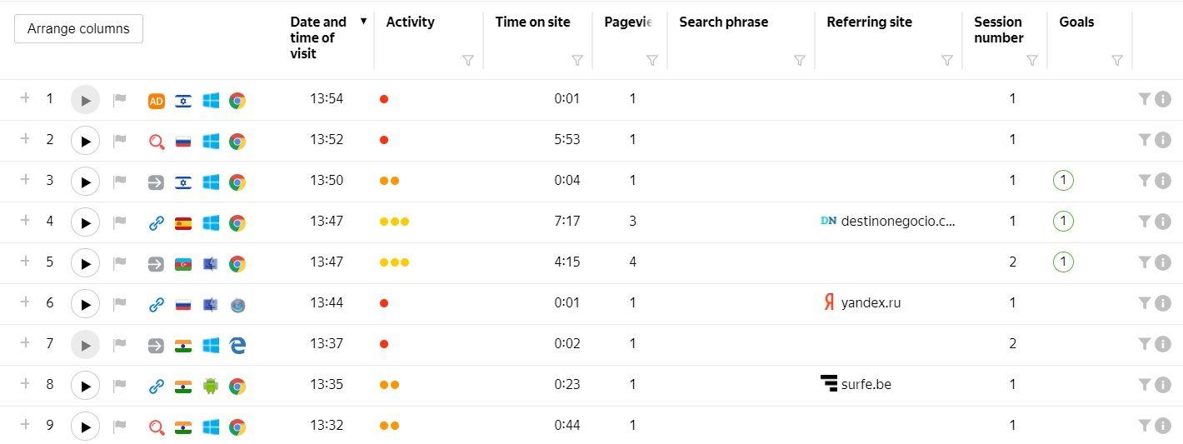This screenshot has width=1183, height=444.
Task: Filter the Referring site column
Action: [947, 60]
